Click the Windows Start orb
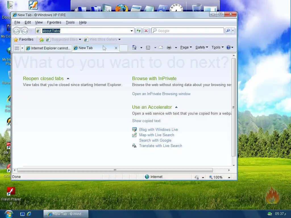 [x=9, y=214]
